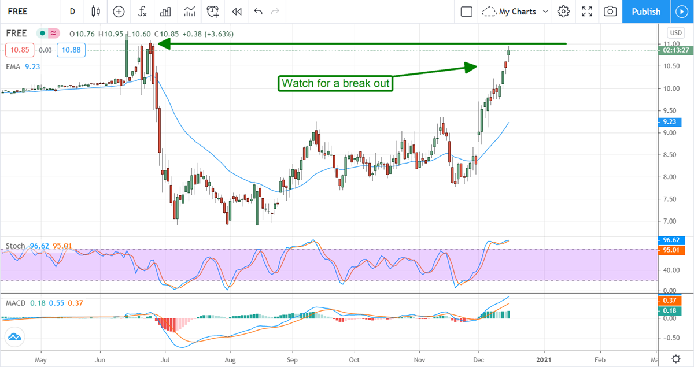Open the financials bar chart icon
694x367 pixels.
[165, 12]
